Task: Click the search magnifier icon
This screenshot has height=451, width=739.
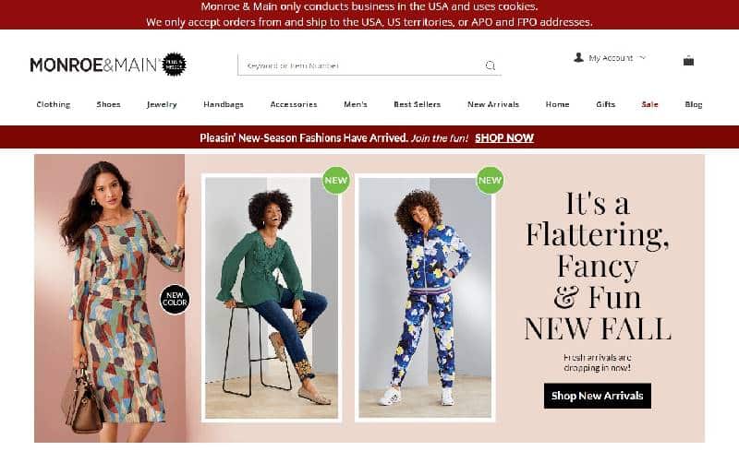Action: click(491, 65)
